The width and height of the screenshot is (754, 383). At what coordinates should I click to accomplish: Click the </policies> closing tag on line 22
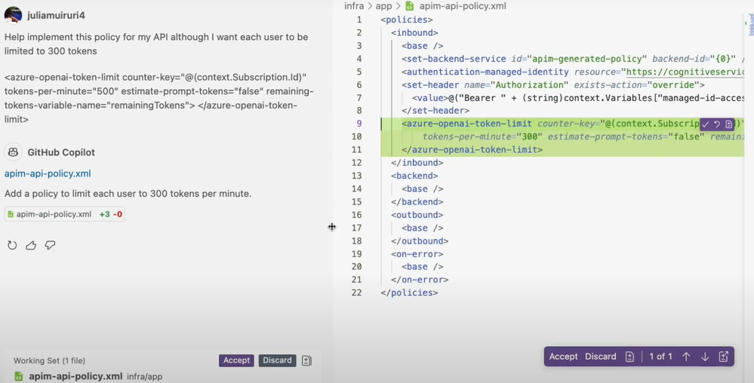pos(409,293)
